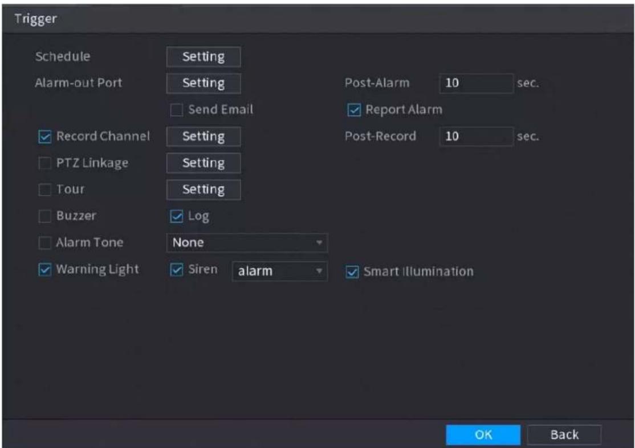This screenshot has height=448, width=635.
Task: Focus the Post-Record seconds input field
Action: coord(477,136)
